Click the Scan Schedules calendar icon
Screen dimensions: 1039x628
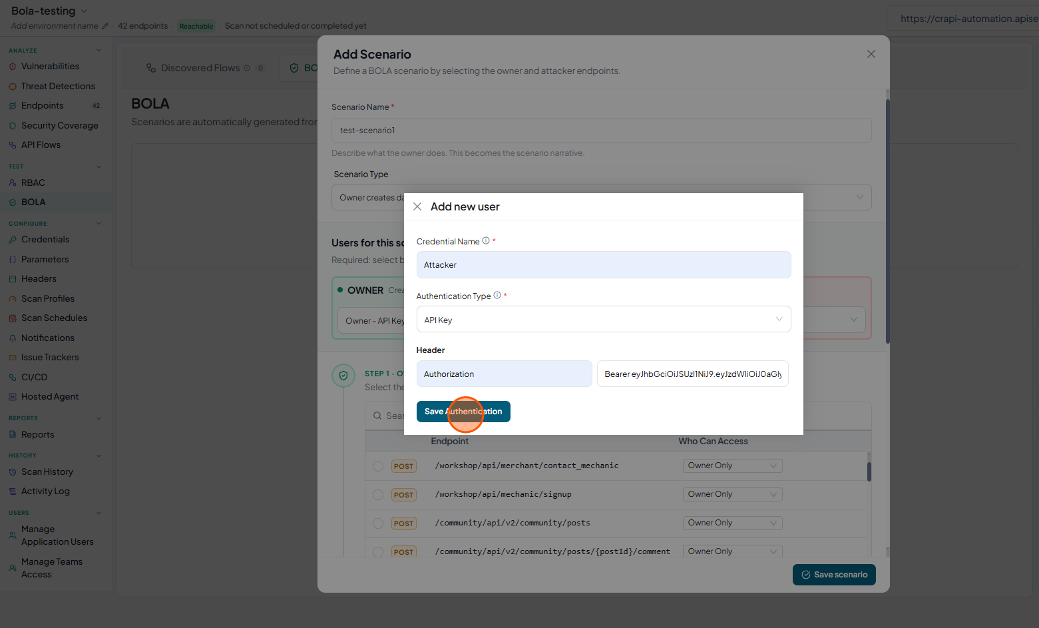[x=13, y=318]
